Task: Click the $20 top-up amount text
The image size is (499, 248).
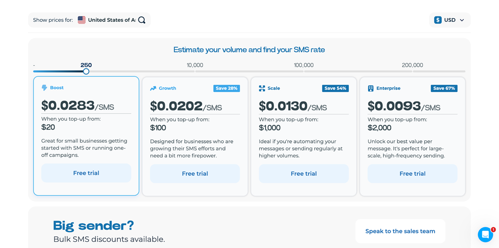Action: (x=48, y=127)
